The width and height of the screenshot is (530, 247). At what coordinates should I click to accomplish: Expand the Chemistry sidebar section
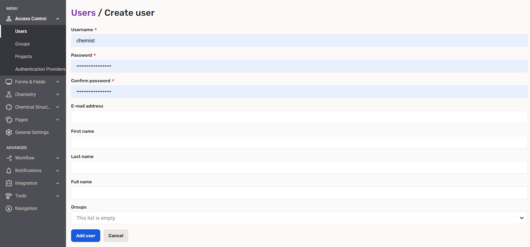click(x=58, y=94)
